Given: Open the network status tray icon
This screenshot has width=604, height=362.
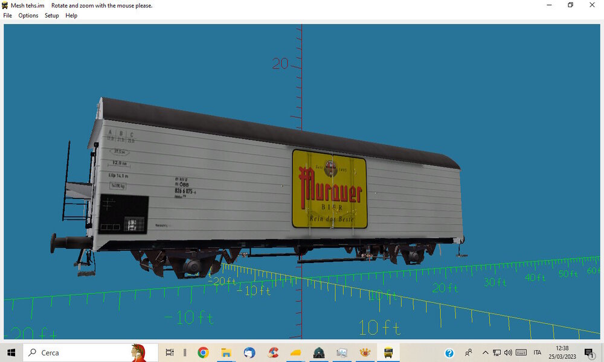Looking at the screenshot, I should point(497,352).
